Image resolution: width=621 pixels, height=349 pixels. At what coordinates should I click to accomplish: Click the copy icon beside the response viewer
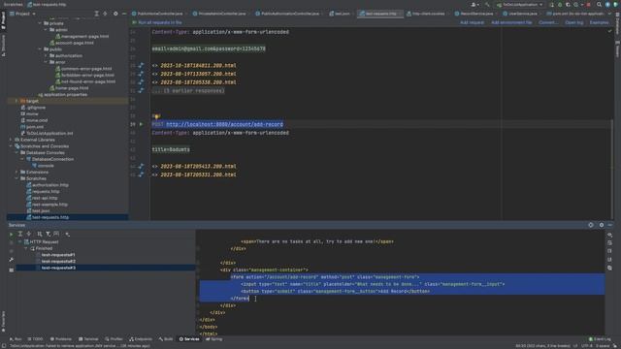610,268
